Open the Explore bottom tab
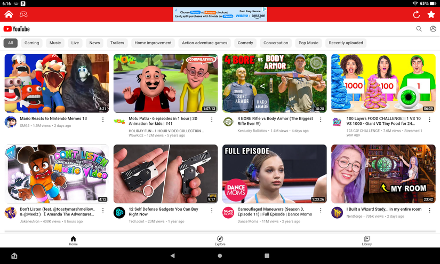Screen dimensions: 440x264 point(220,241)
